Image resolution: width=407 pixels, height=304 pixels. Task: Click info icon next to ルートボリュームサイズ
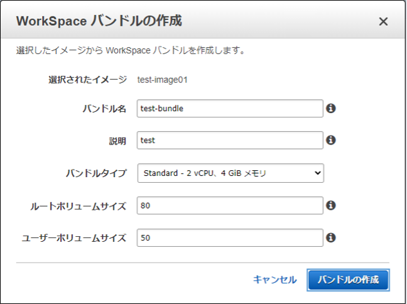pyautogui.click(x=330, y=205)
